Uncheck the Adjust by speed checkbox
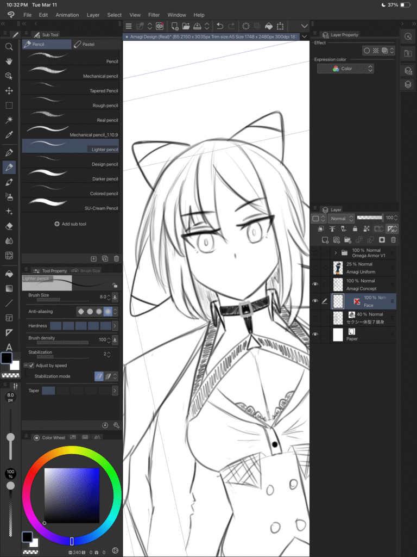The height and width of the screenshot is (557, 417). point(31,366)
